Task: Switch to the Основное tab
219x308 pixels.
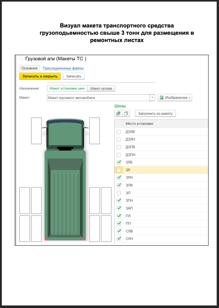Action: coord(29,68)
